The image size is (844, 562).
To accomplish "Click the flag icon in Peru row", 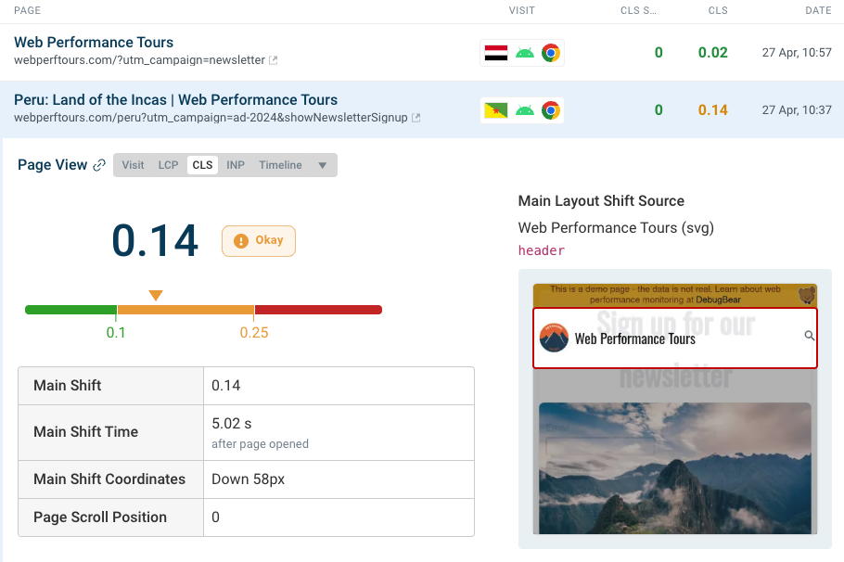I will tap(496, 110).
